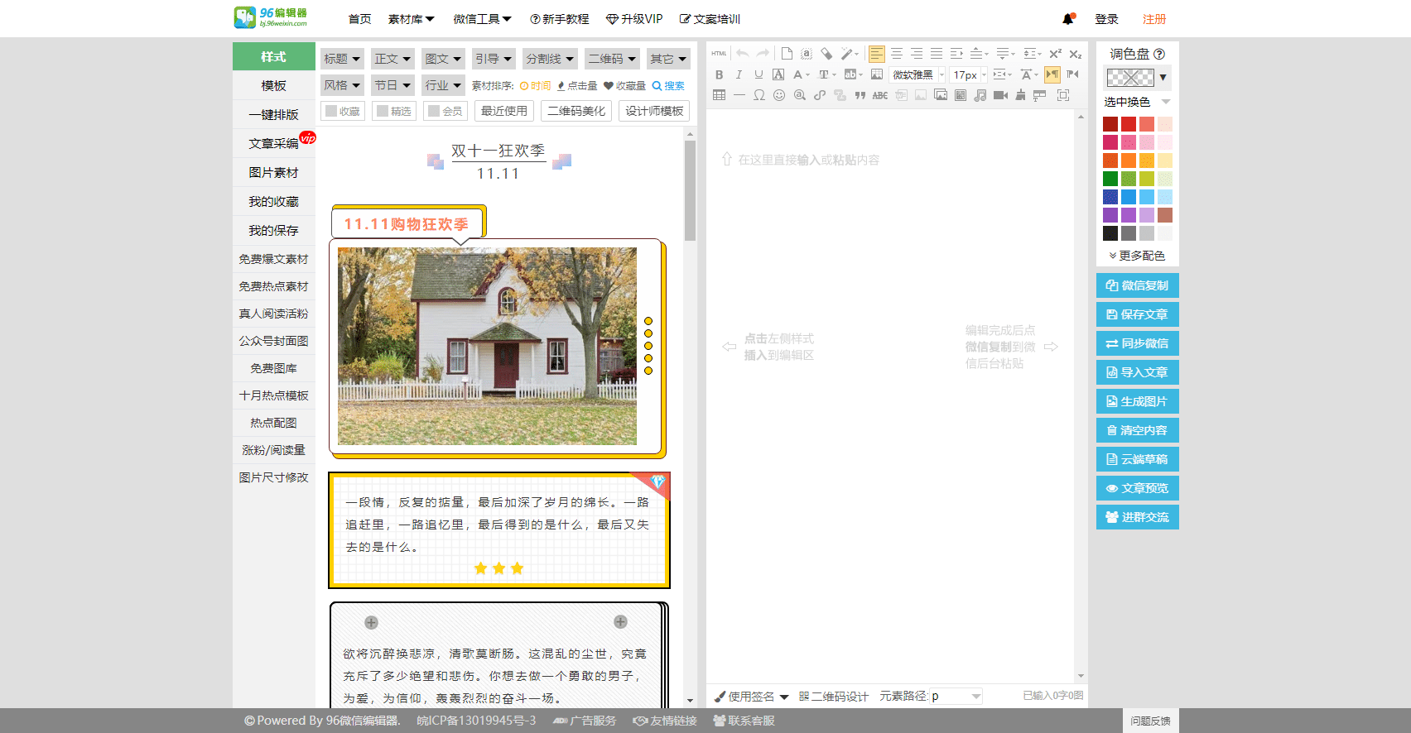Click the 保存文章 button

click(x=1137, y=314)
